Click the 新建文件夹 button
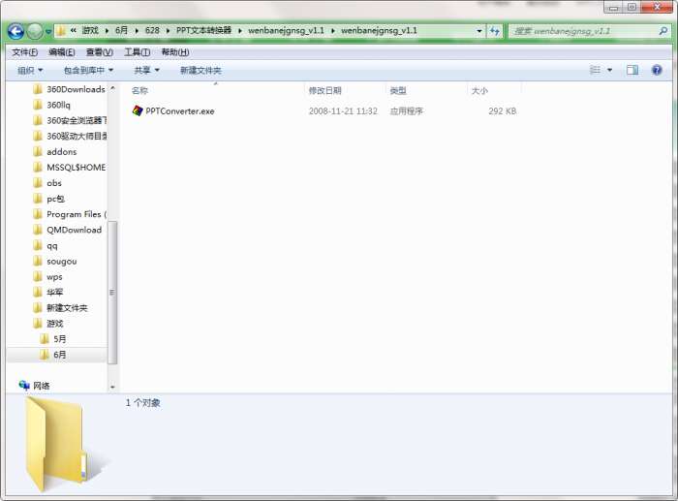The height and width of the screenshot is (501, 678). pyautogui.click(x=200, y=70)
